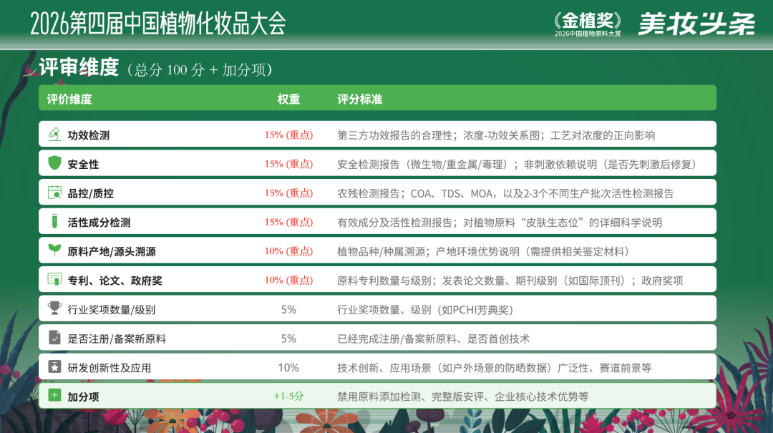Click the 加分项 row label
Viewport: 773px width, 433px height.
pyautogui.click(x=83, y=397)
